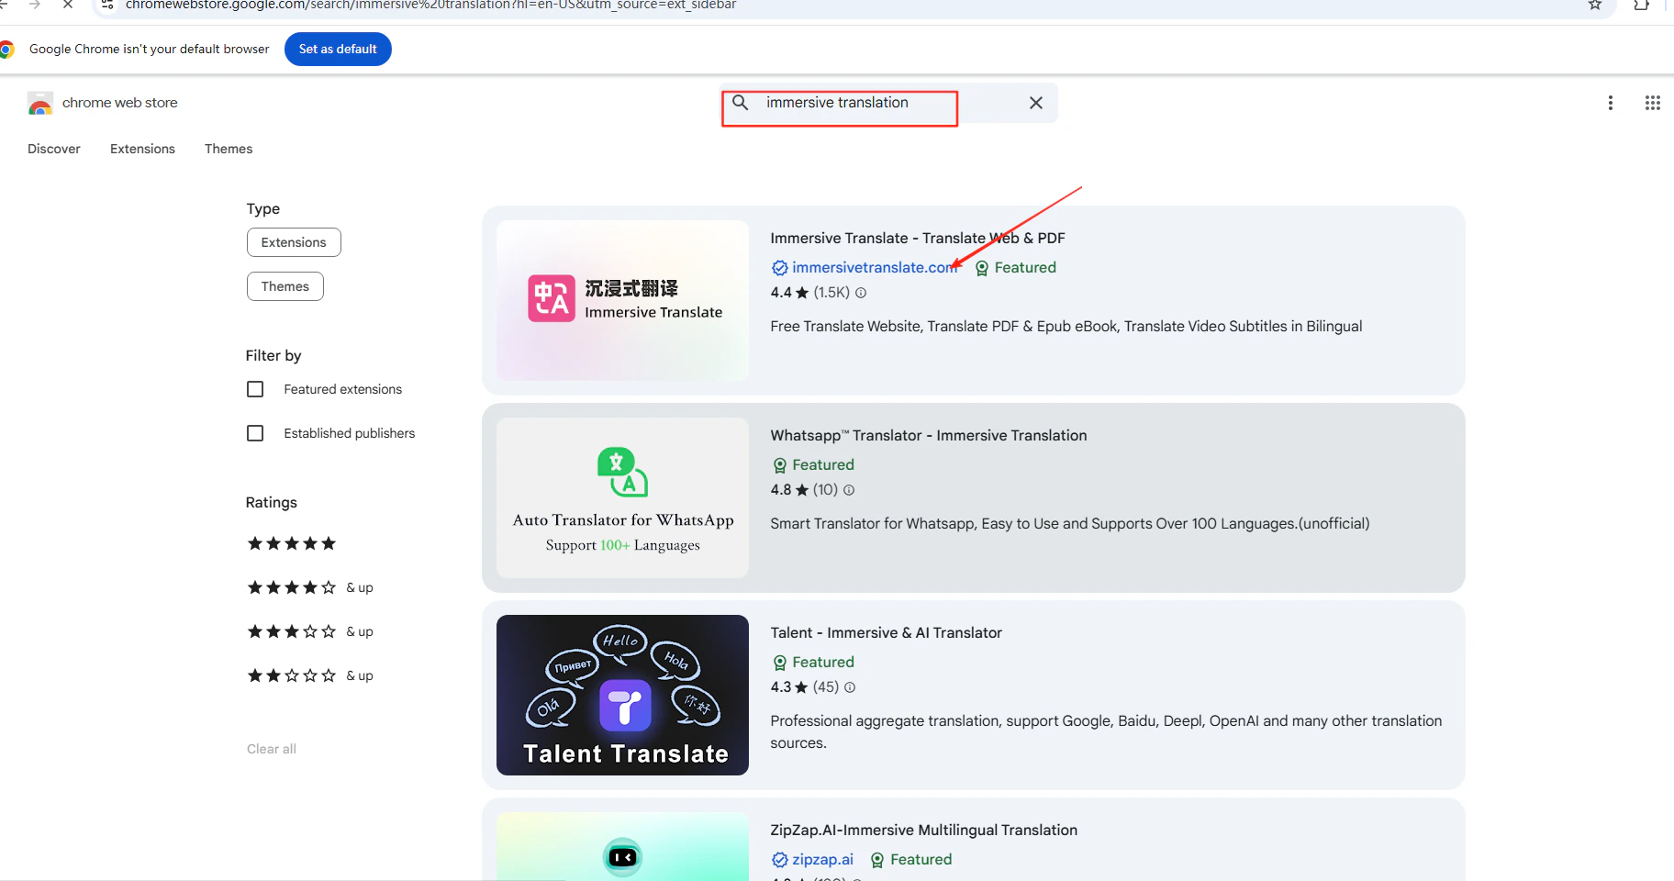Filter type by Extensions
Screen dimensions: 1674x881
click(x=294, y=242)
